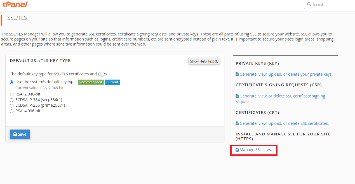Click the floppy disk icon on Save button

point(15,134)
